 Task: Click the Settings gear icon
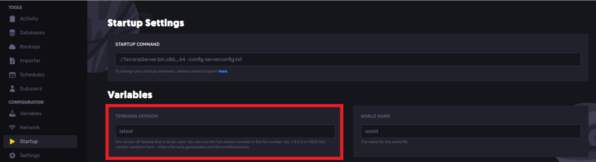[x=12, y=155]
